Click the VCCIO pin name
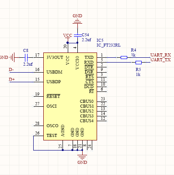 click(77, 63)
